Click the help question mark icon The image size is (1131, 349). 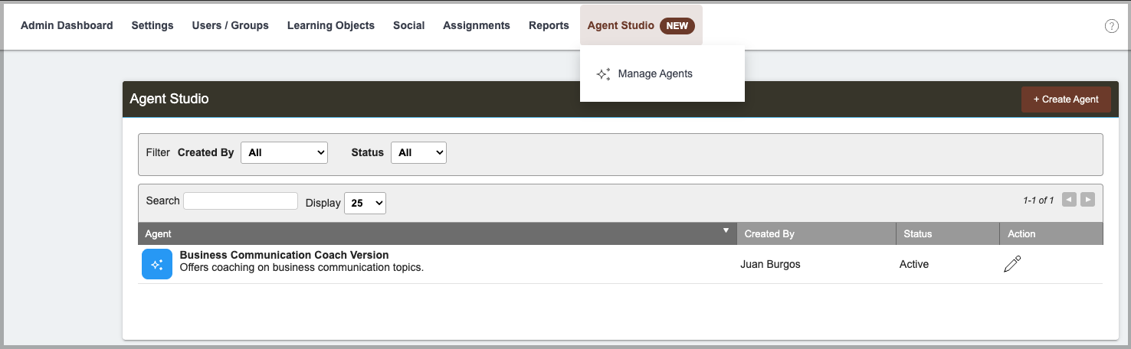(1111, 26)
